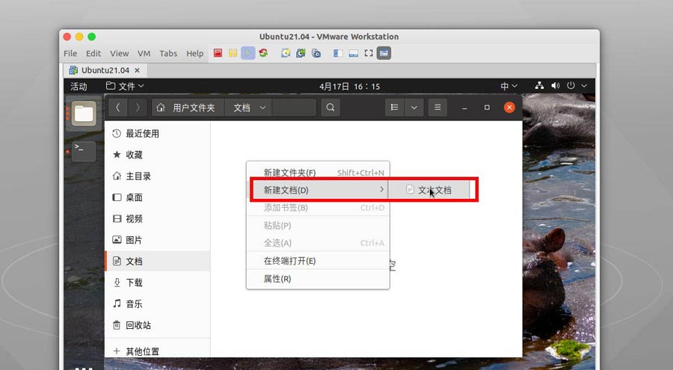
Task: Open the VMware Help menu
Action: pos(195,53)
